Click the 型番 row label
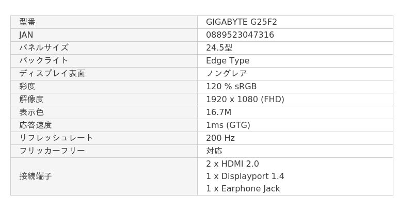The image size is (413, 211). (27, 22)
